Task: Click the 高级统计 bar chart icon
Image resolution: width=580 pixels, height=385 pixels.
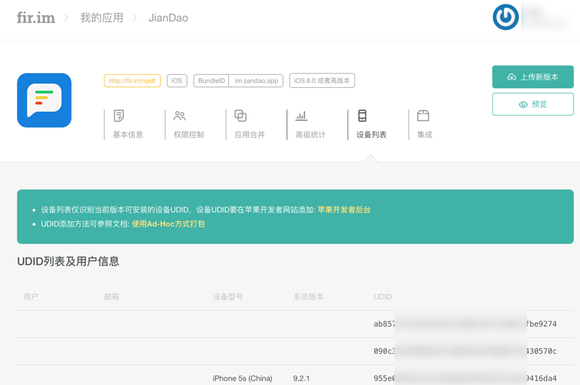Action: pos(301,116)
